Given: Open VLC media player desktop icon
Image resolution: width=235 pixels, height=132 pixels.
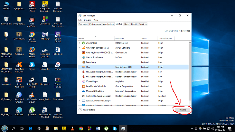Looking at the screenshot, I should coord(32,95).
